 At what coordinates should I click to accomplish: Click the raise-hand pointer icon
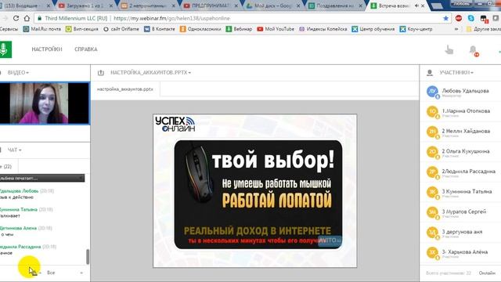(449, 50)
